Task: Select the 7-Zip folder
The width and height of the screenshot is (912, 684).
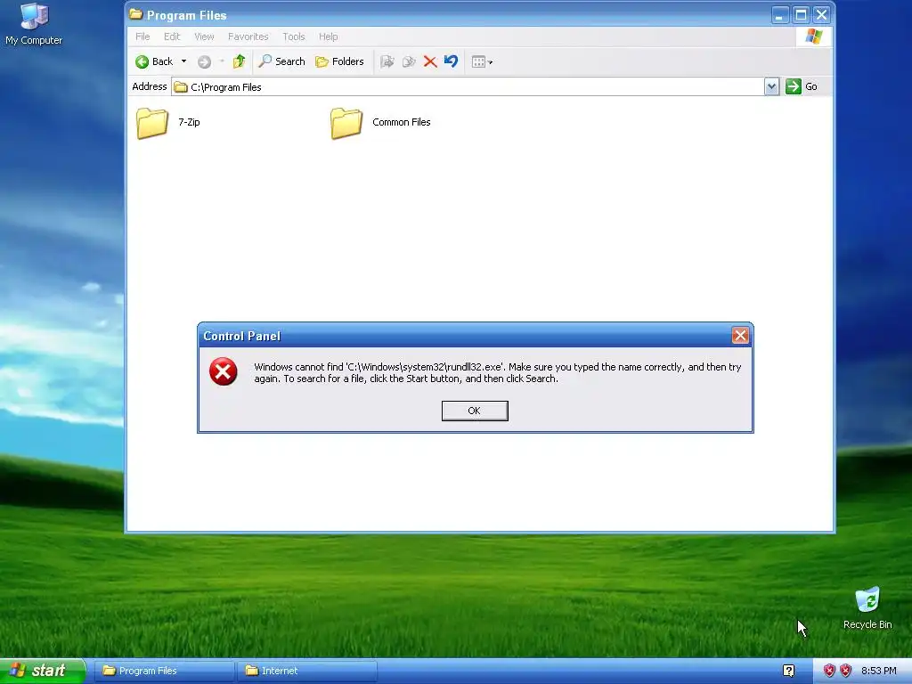Action: click(168, 123)
